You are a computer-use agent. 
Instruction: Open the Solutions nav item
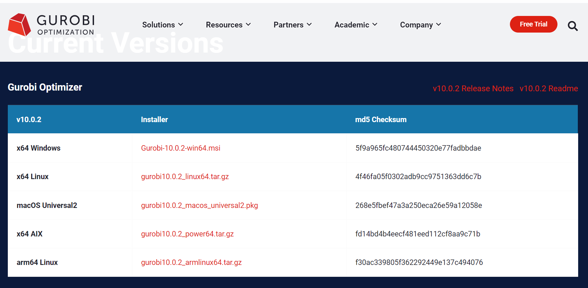(159, 25)
